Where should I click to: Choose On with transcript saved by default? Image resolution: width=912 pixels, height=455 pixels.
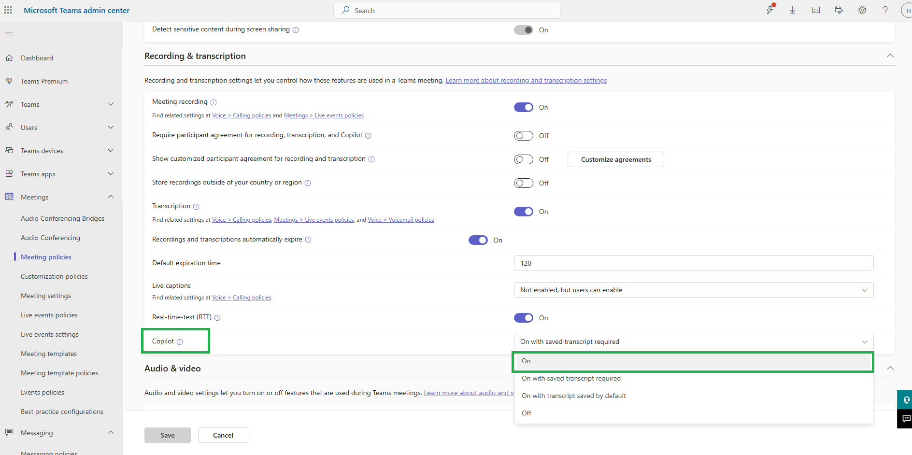click(694, 396)
